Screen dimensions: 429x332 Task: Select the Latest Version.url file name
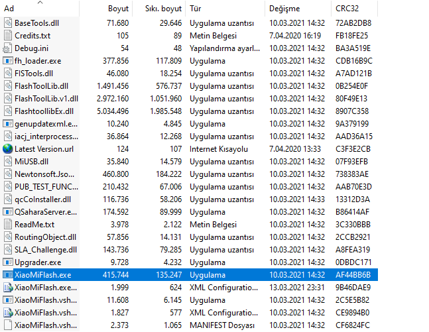pos(44,149)
